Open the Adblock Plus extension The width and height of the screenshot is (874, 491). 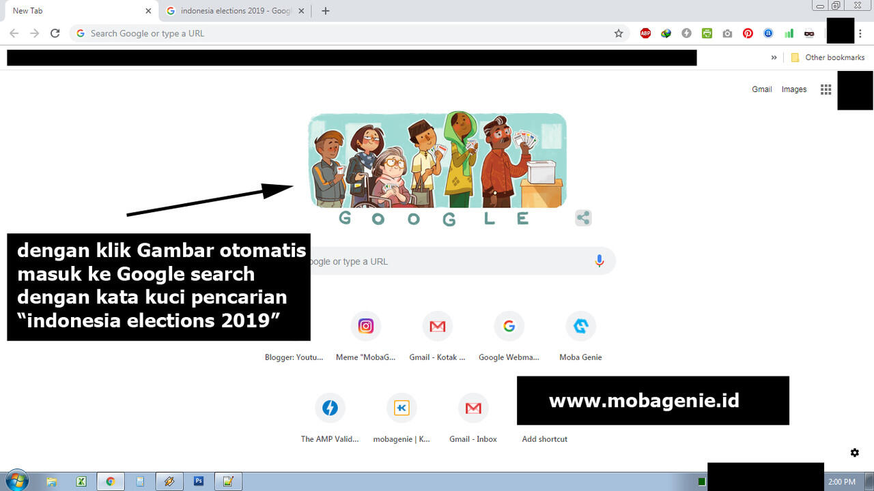pyautogui.click(x=645, y=33)
